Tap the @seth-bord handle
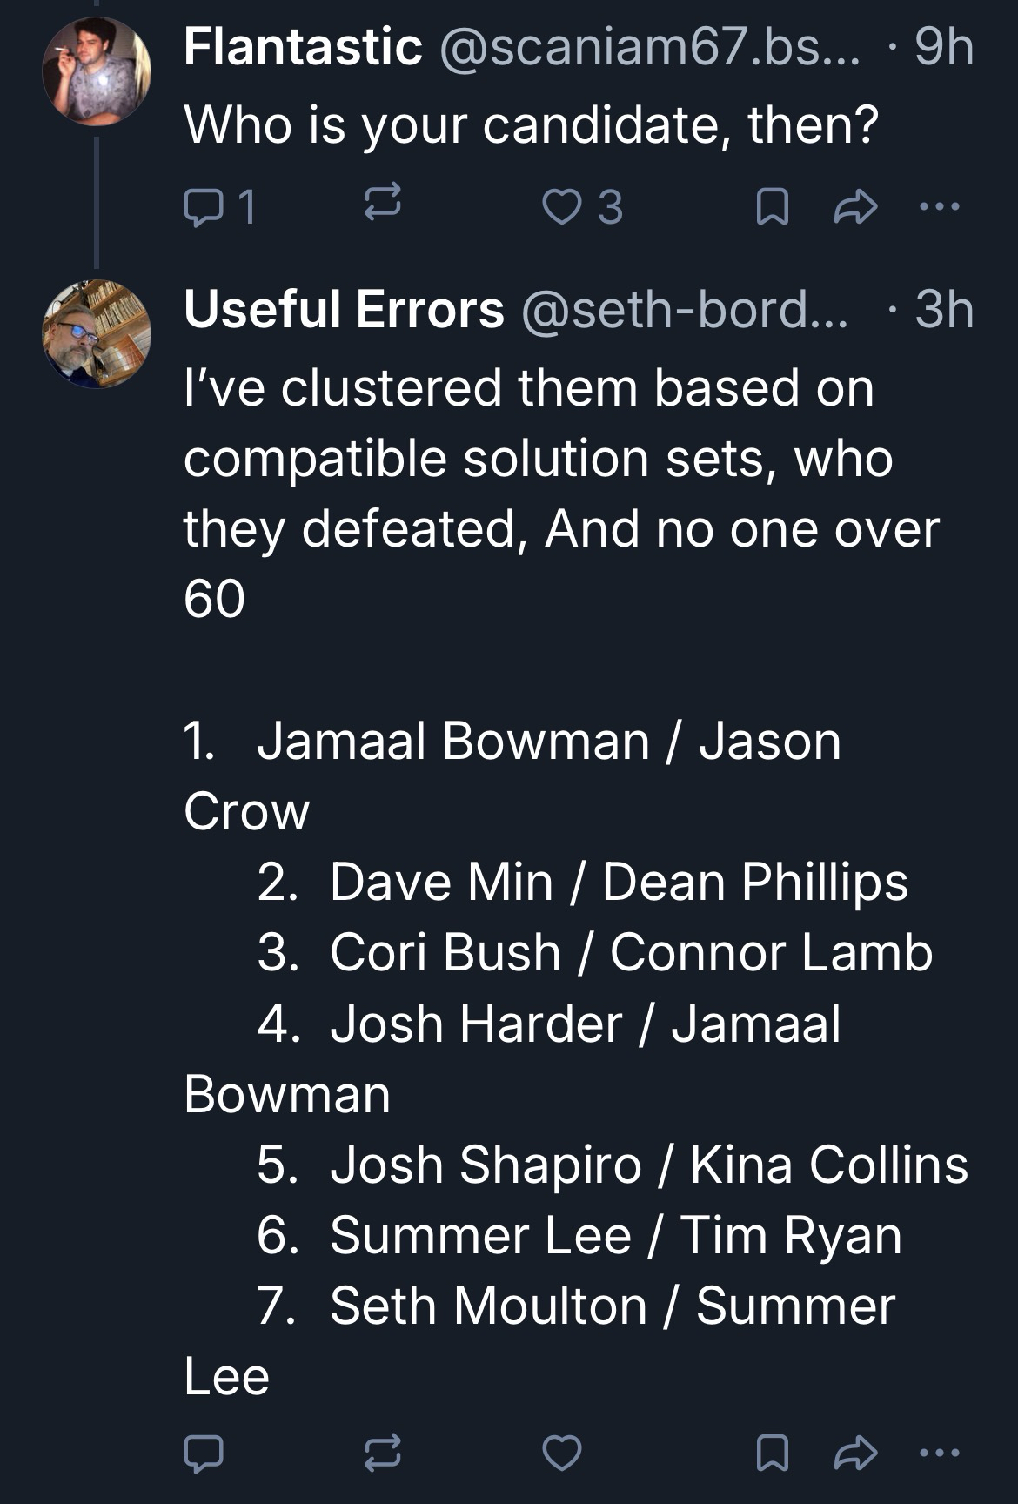This screenshot has height=1504, width=1018. pyautogui.click(x=684, y=310)
